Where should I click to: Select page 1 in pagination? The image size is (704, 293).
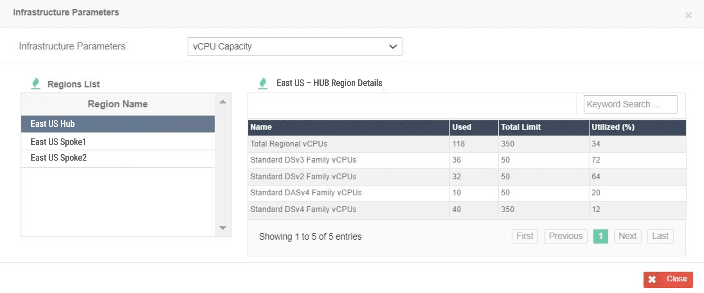click(600, 236)
